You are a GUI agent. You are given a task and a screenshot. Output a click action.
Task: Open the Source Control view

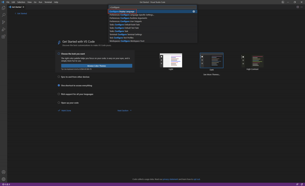[x=4, y=22]
